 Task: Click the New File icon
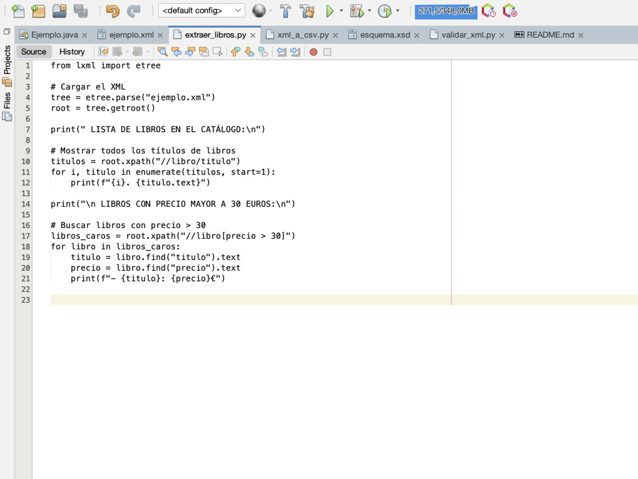click(19, 11)
